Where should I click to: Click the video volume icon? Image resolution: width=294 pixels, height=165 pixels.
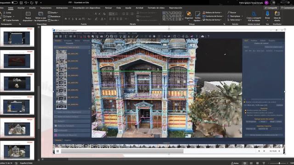click(279, 151)
